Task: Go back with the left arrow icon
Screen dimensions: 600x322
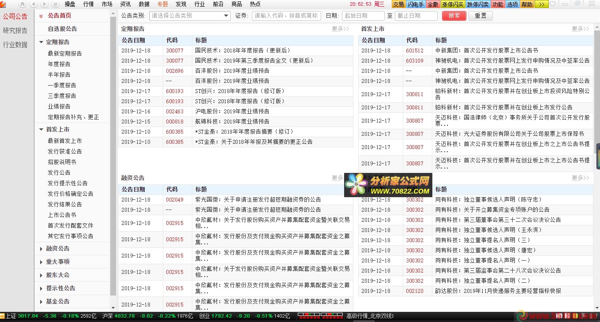Action: tap(34, 4)
